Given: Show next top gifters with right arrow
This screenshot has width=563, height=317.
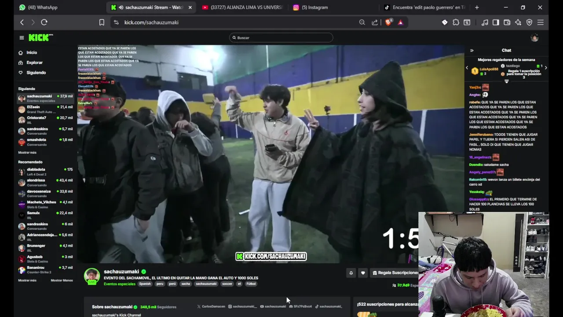Looking at the screenshot, I should tap(546, 68).
